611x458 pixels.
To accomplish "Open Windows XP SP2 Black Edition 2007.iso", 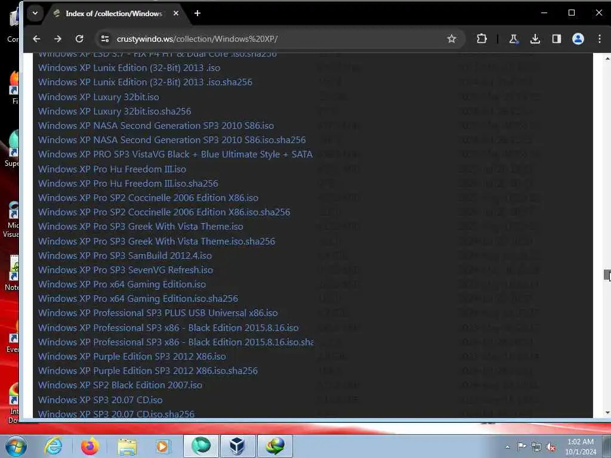I will (x=120, y=385).
